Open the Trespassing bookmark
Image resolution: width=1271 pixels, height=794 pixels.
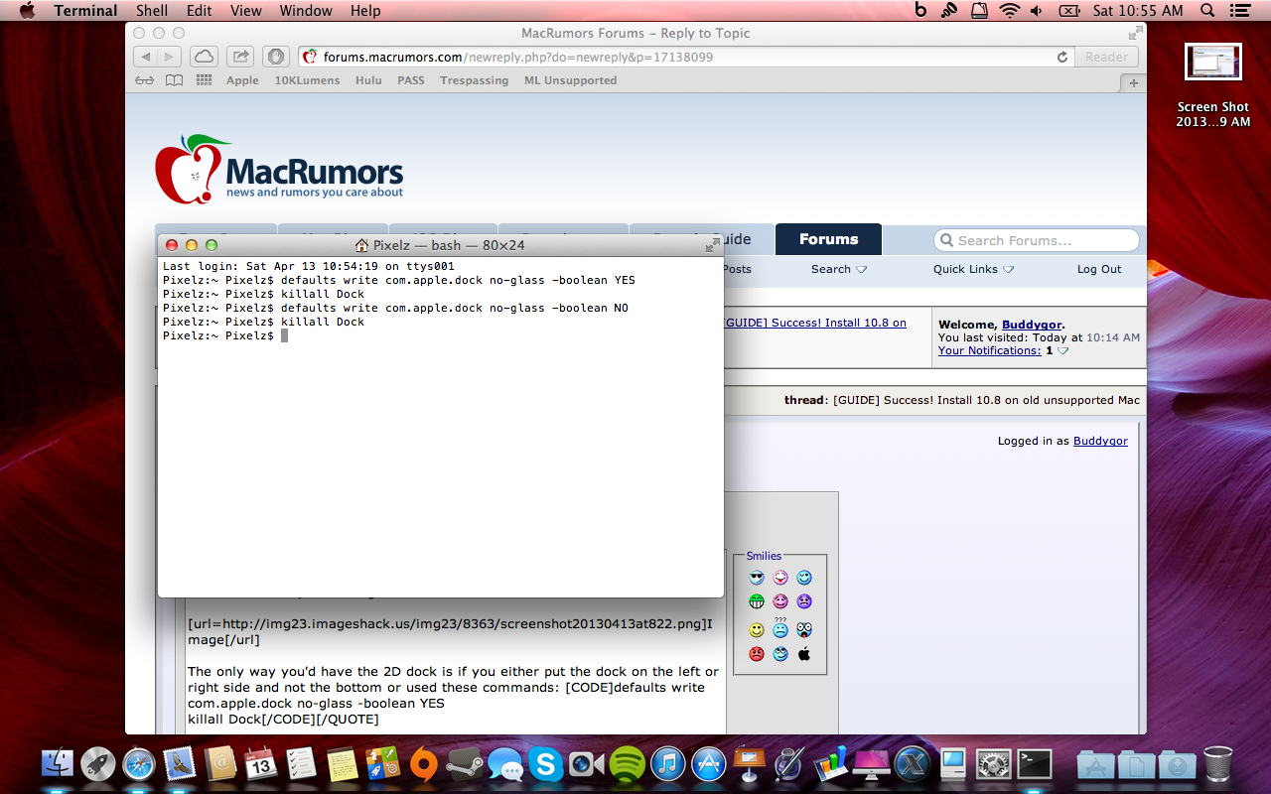pyautogui.click(x=474, y=80)
